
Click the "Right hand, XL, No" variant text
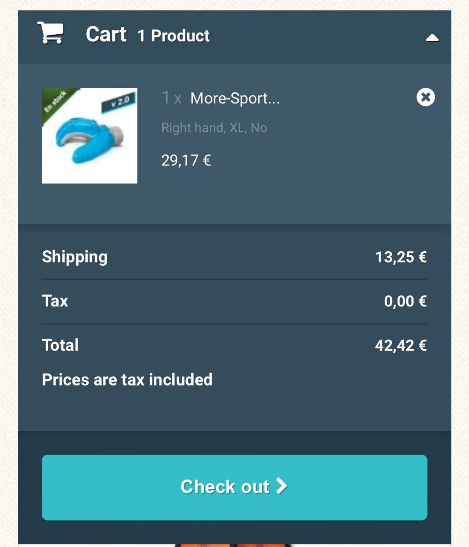tap(214, 128)
